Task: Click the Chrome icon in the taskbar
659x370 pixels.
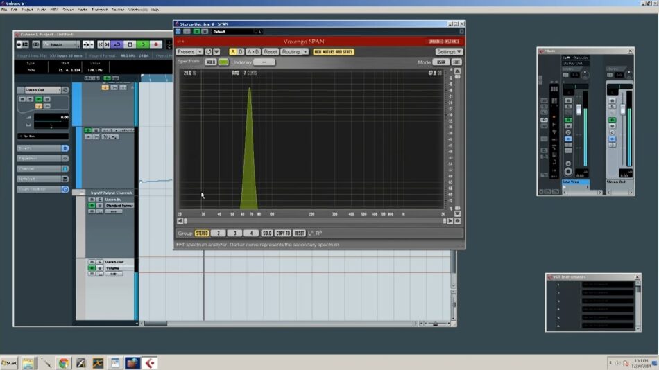Action: 63,363
